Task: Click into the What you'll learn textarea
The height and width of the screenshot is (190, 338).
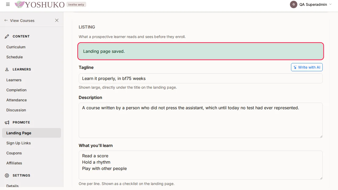Action: tap(200, 165)
